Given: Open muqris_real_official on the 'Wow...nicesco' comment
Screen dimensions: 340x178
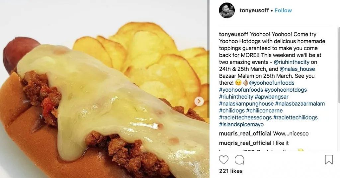Looking at the screenshot, I should coord(245,134).
